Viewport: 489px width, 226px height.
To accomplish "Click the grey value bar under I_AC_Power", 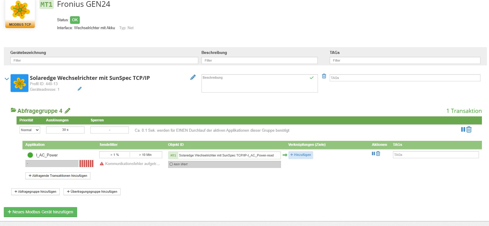I will coord(52,164).
